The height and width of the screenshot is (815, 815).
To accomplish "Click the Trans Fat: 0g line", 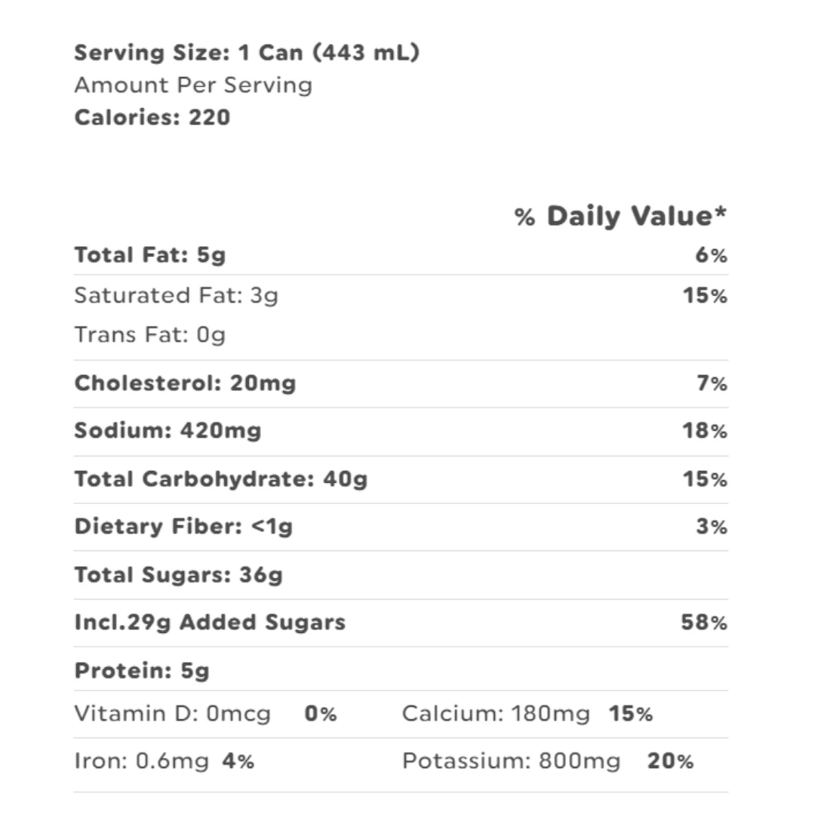I will tap(149, 334).
